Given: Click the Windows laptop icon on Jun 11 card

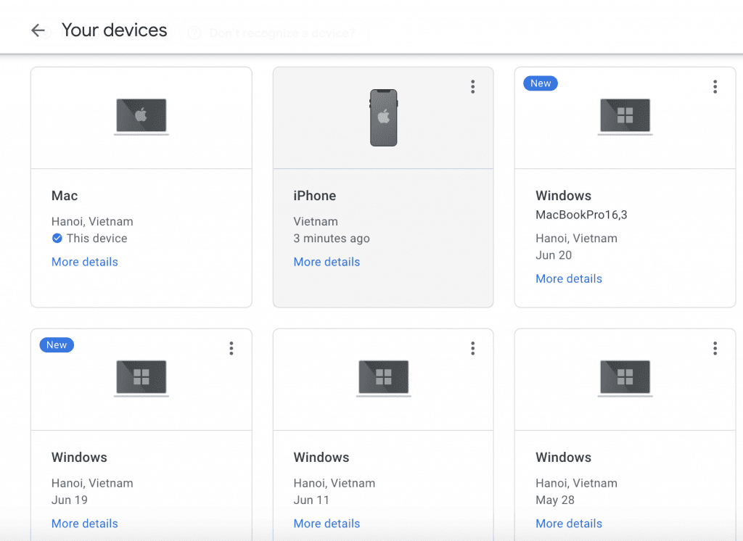Looking at the screenshot, I should pos(383,379).
